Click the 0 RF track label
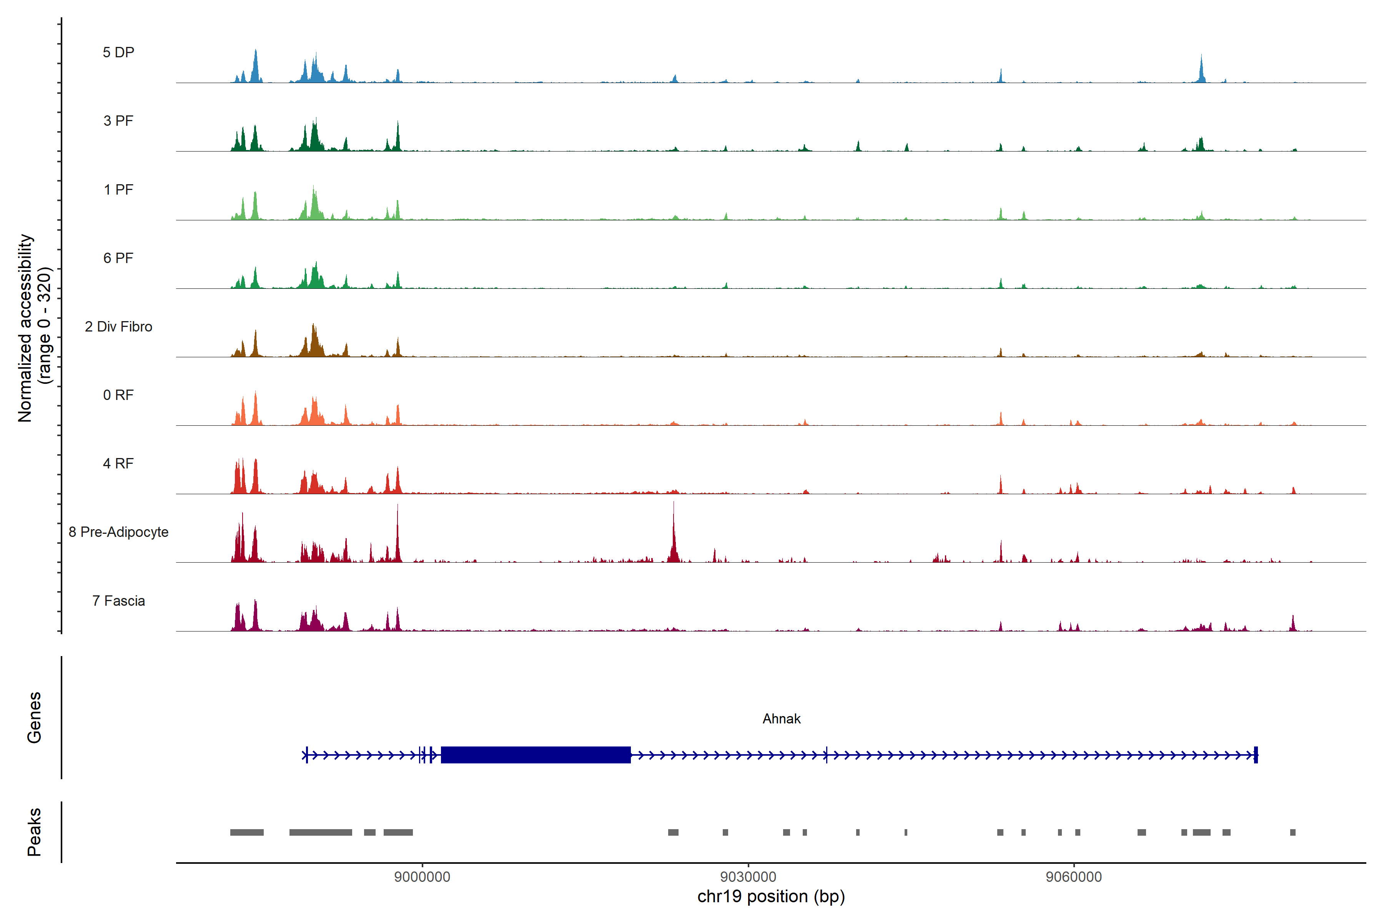This screenshot has width=1384, height=923. (118, 395)
